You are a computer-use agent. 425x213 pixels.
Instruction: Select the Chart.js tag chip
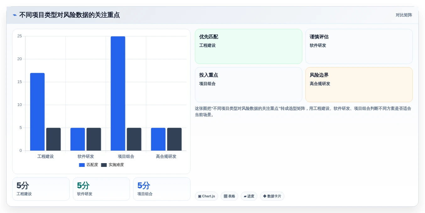206,196
